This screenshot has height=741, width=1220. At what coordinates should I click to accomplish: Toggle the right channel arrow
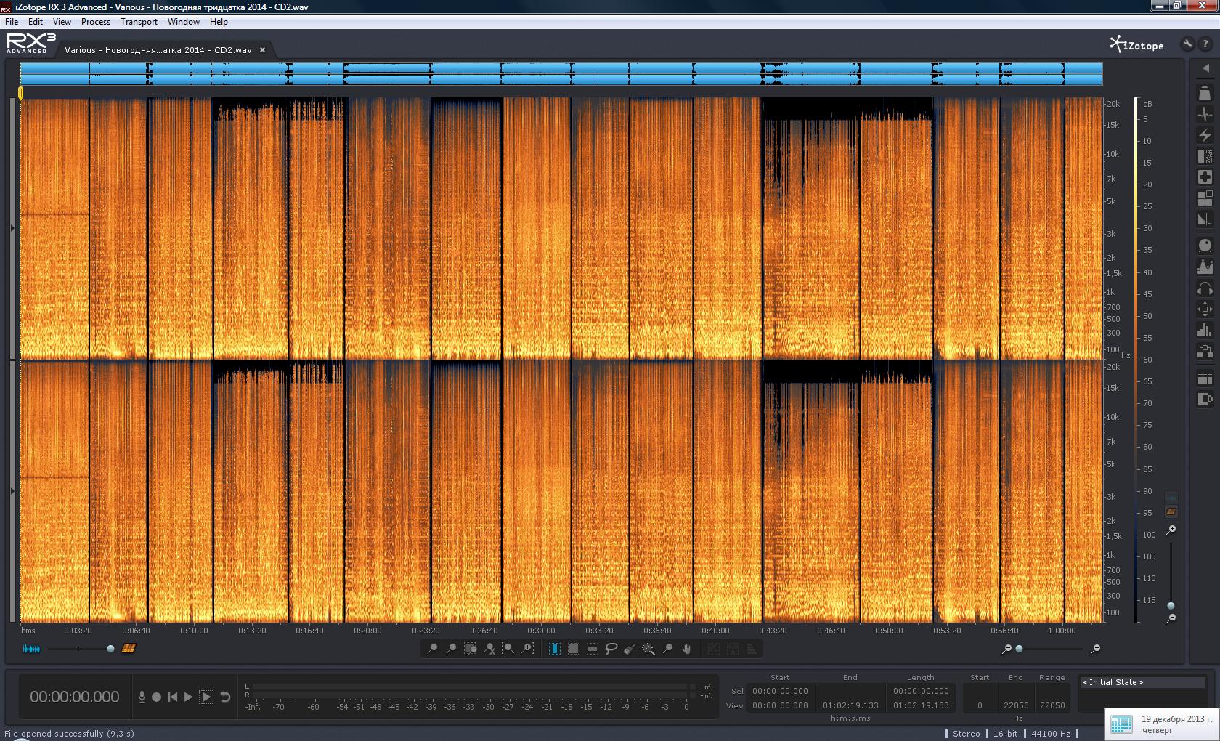[12, 491]
